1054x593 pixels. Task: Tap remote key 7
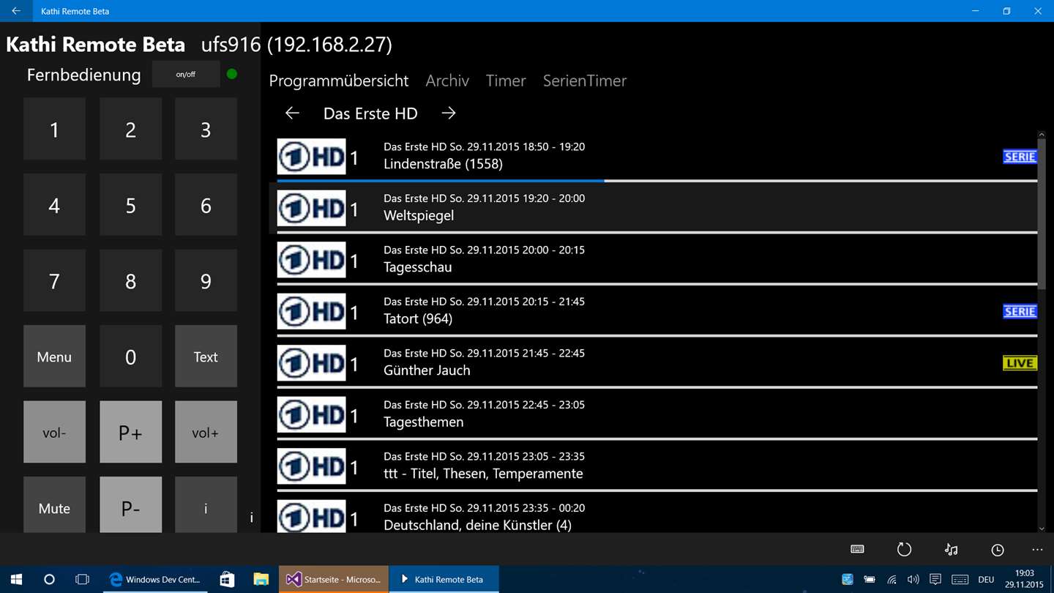pyautogui.click(x=54, y=280)
